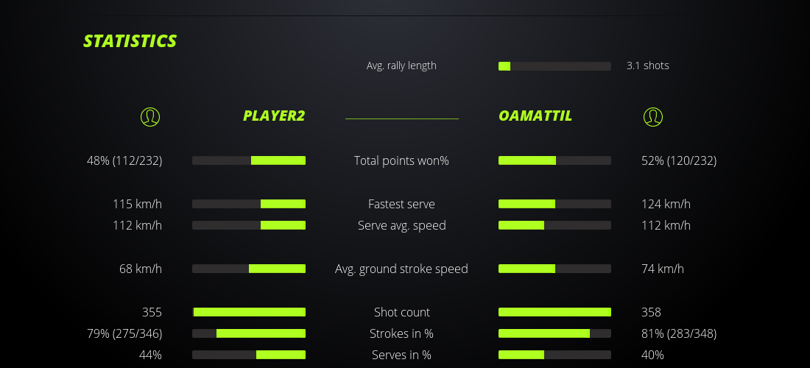Click the 3.1 shots value
810x368 pixels.
[647, 66]
